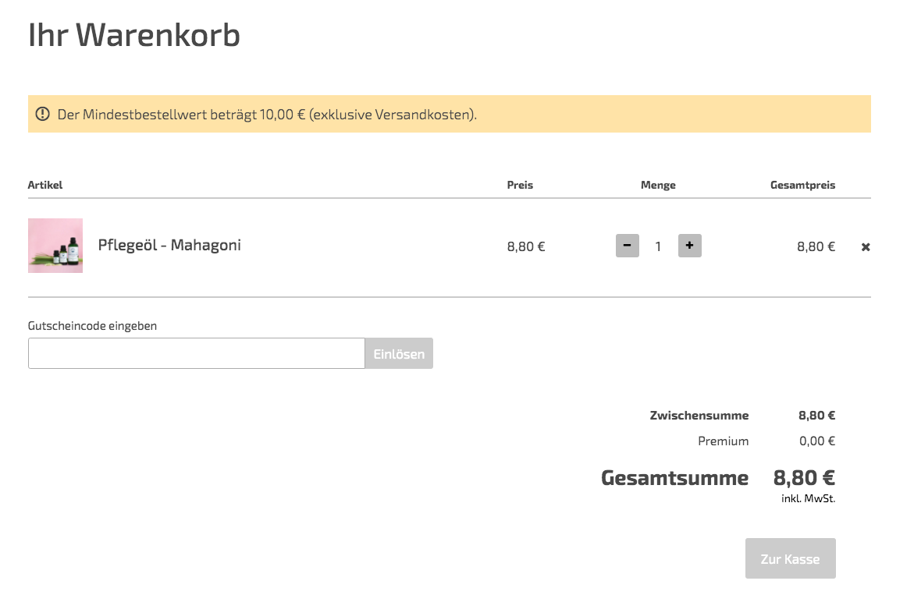Click the Pflegeöl product thumbnail image

(55, 246)
